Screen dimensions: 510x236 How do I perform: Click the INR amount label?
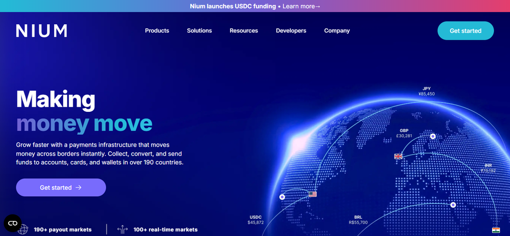pos(488,168)
